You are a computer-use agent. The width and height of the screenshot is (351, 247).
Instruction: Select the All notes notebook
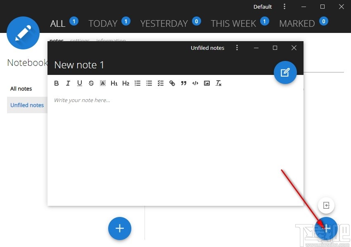(x=21, y=89)
